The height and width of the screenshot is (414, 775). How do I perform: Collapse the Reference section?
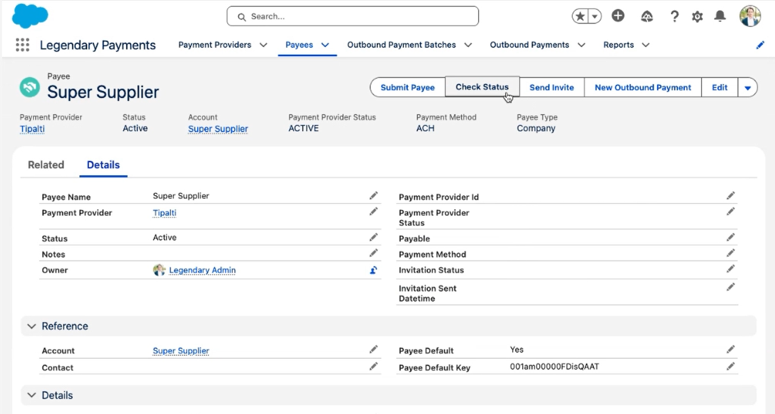(x=32, y=326)
